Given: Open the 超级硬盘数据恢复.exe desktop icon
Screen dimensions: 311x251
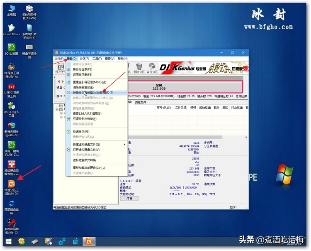Looking at the screenshot, I should [12, 168].
